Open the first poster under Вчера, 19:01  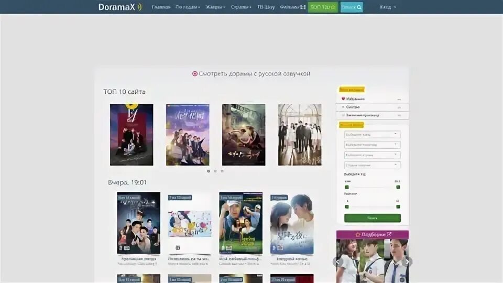(138, 223)
